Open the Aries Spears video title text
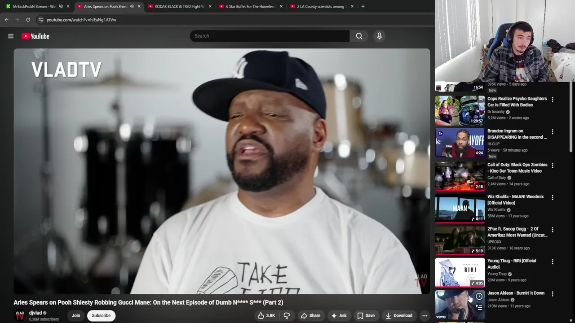 coord(148,302)
